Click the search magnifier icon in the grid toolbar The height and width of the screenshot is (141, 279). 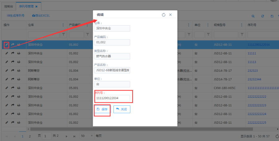(x=253, y=16)
